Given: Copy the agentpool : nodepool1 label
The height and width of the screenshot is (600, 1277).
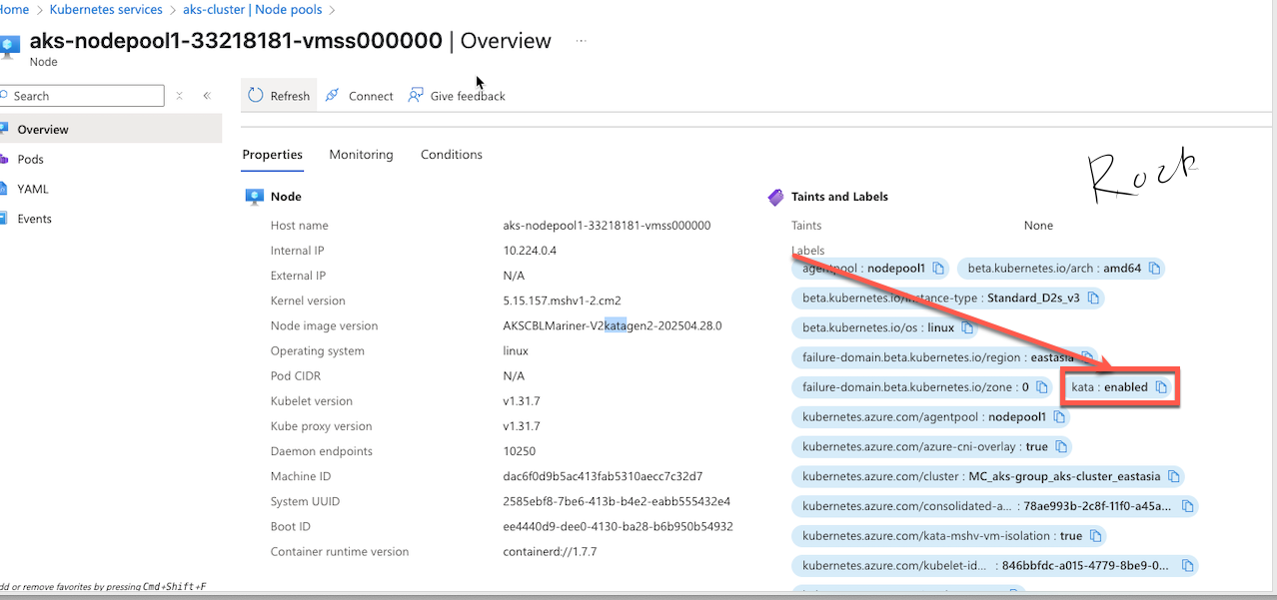Looking at the screenshot, I should [937, 269].
